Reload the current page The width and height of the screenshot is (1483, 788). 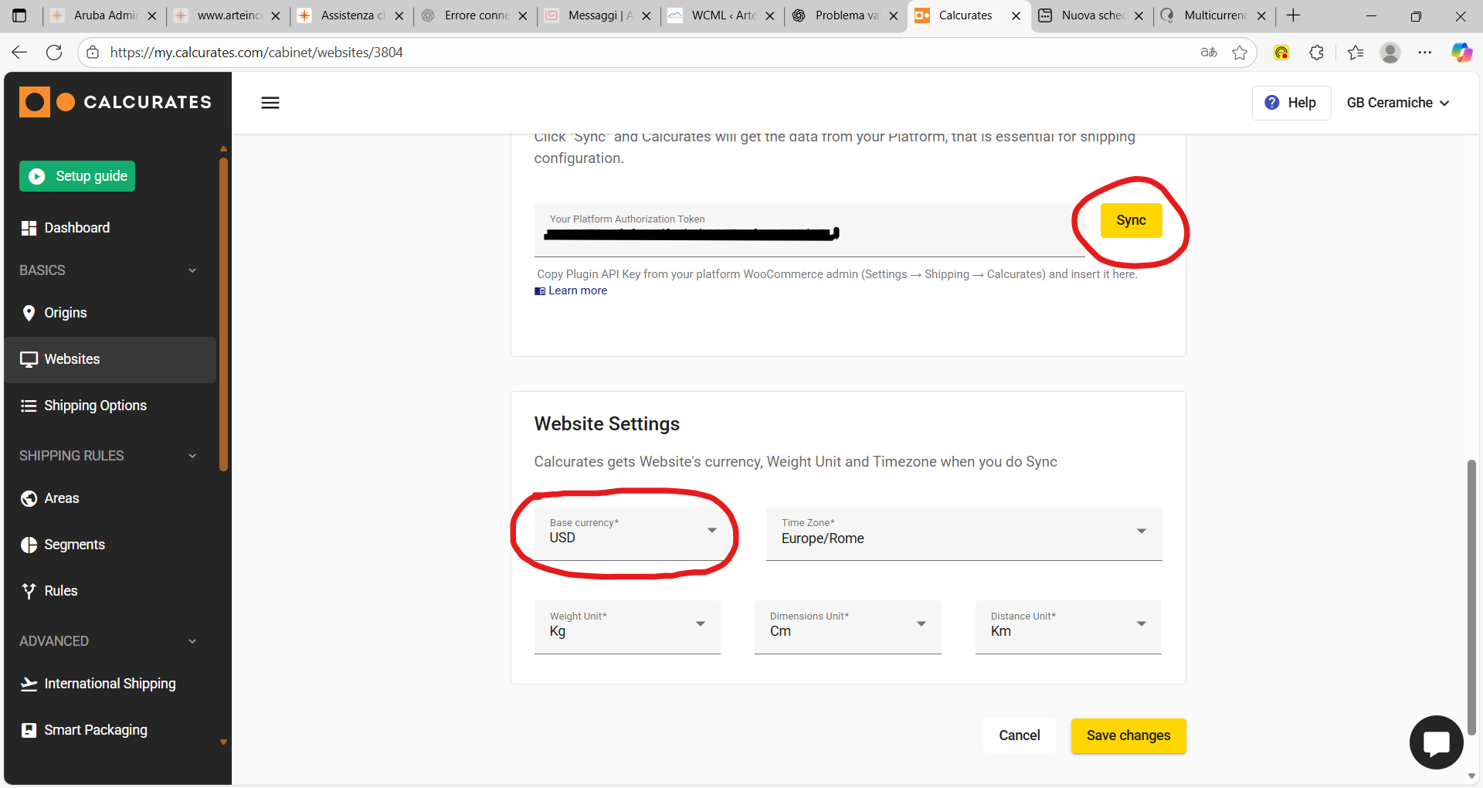tap(54, 53)
